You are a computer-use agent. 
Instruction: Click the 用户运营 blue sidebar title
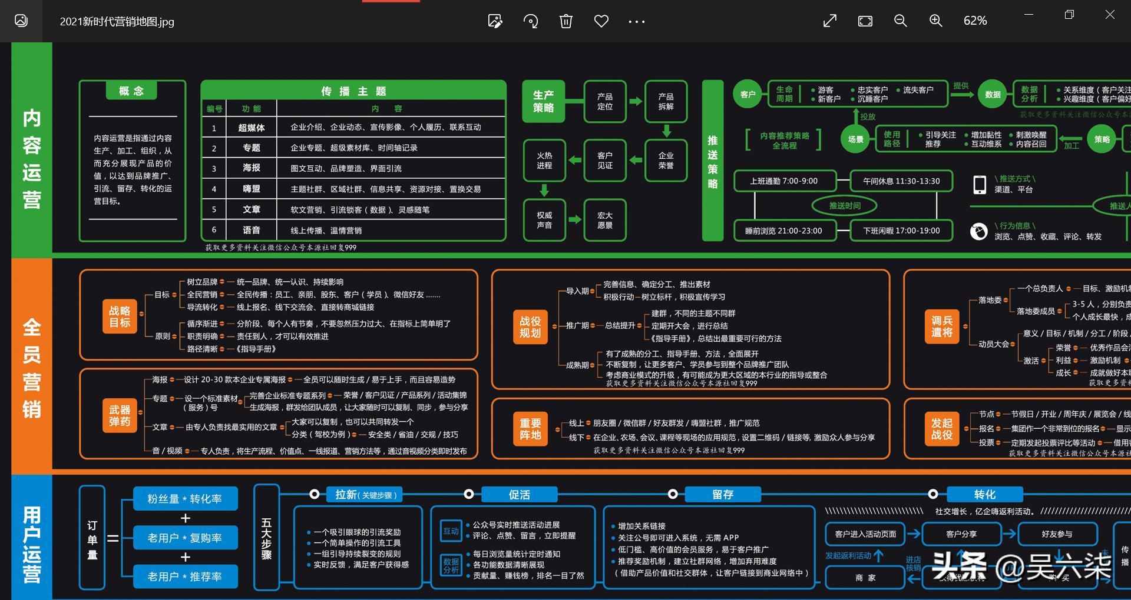32,545
